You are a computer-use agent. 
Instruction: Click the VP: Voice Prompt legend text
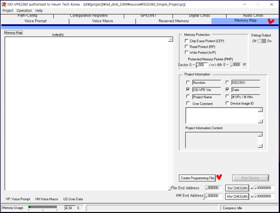click(x=18, y=199)
